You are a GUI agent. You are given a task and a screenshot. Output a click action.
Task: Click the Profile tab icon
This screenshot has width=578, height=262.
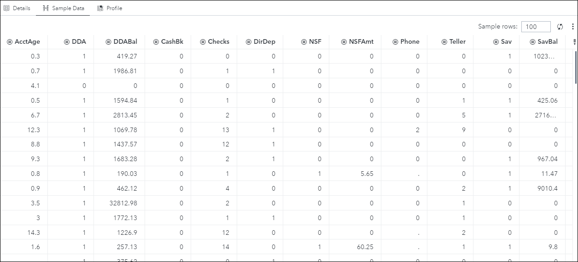(100, 8)
